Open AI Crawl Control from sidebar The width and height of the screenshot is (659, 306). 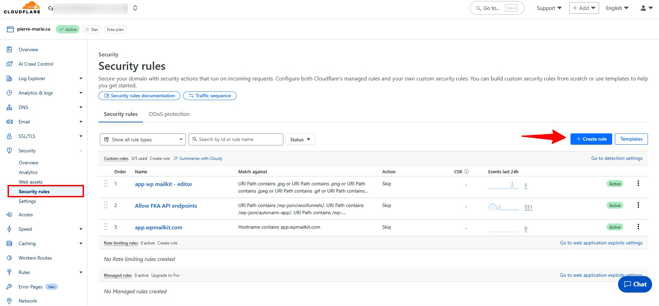click(36, 64)
